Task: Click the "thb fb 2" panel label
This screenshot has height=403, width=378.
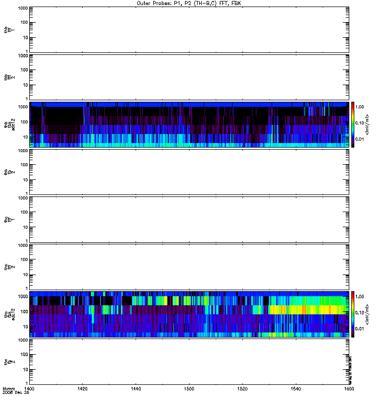Action: pos(9,172)
